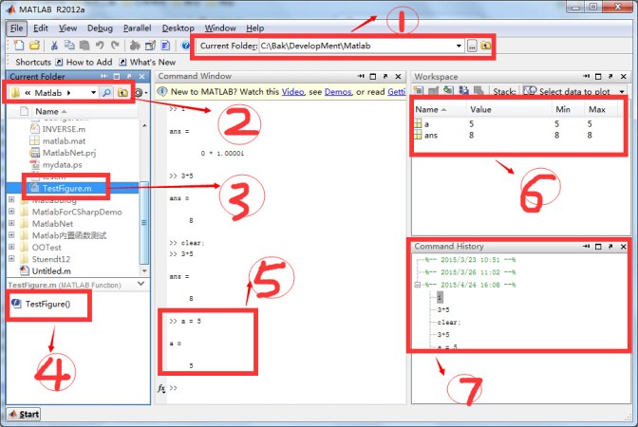
Task: Click the Start button at bottom left
Action: (x=24, y=415)
